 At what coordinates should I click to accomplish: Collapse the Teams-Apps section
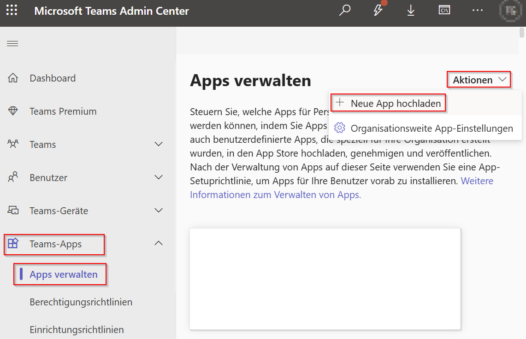[159, 243]
